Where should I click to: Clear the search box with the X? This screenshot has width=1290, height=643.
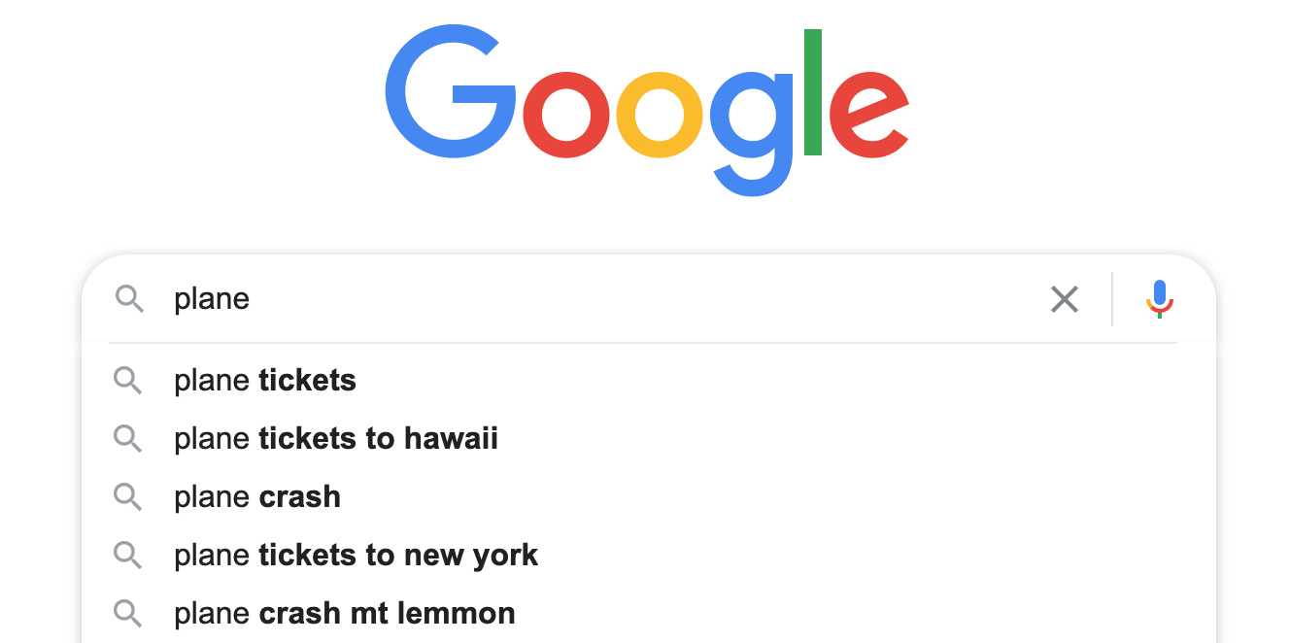tap(1065, 299)
